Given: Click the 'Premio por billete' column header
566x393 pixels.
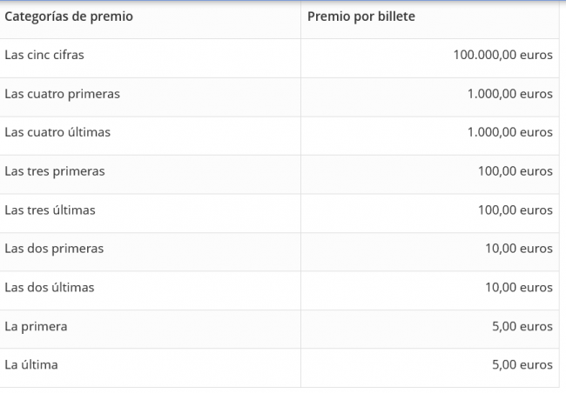Looking at the screenshot, I should tap(360, 17).
